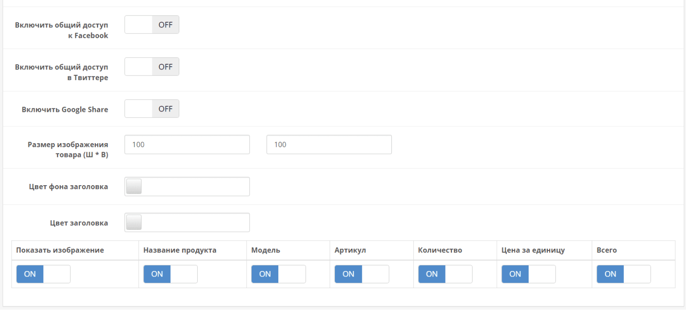Turn on Google Share switch
The width and height of the screenshot is (686, 310).
[x=152, y=109]
